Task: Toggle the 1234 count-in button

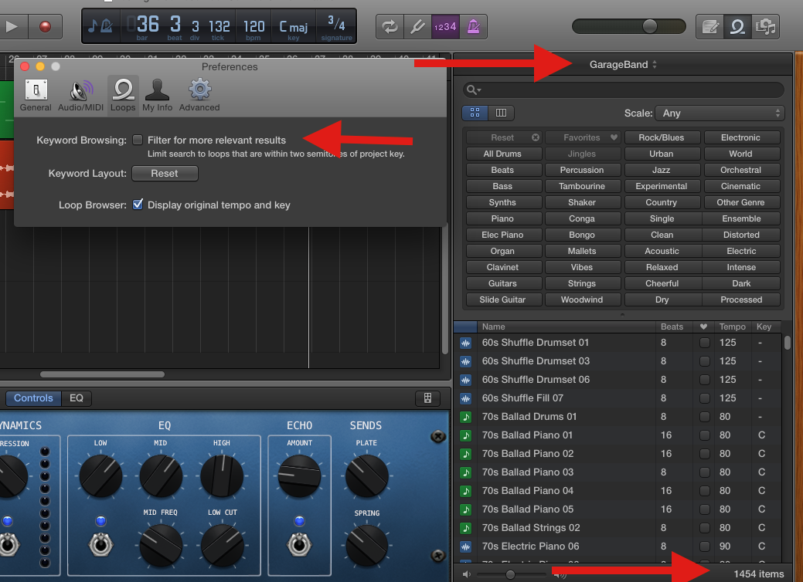Action: [x=445, y=26]
